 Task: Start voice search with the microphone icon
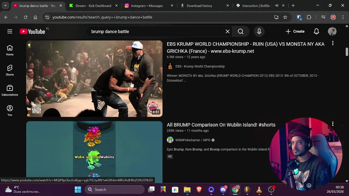pos(259,32)
